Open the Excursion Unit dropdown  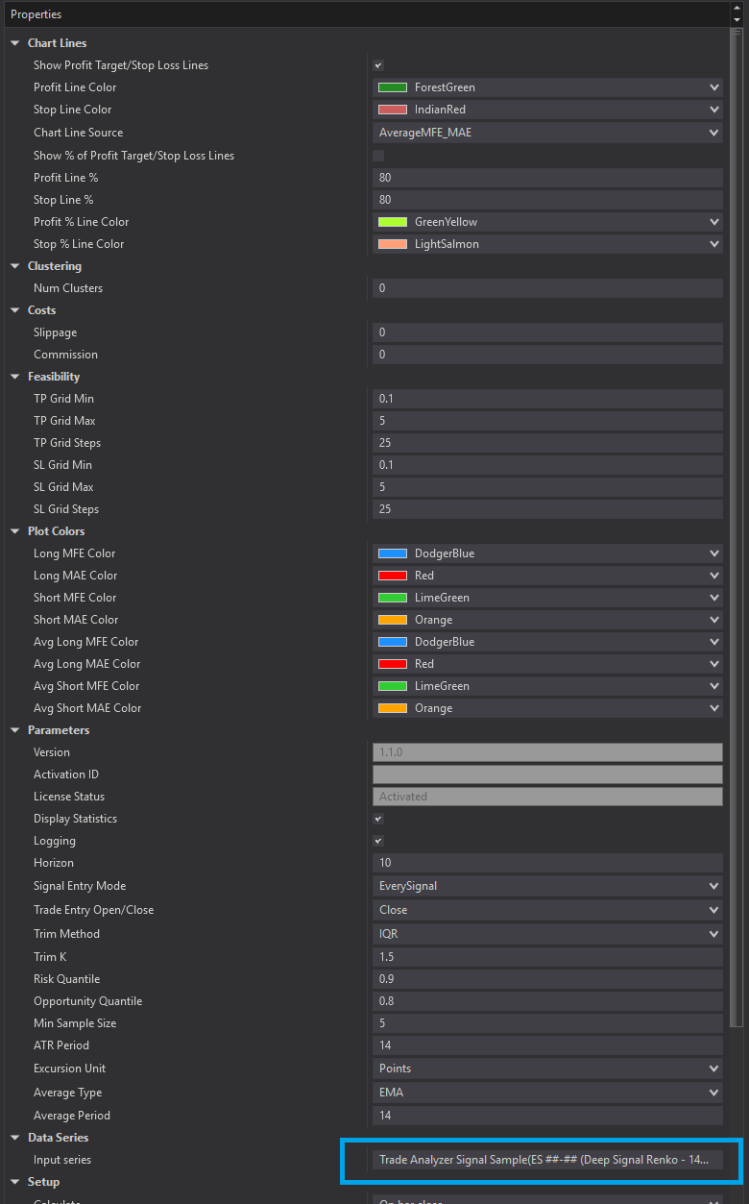pos(547,1069)
